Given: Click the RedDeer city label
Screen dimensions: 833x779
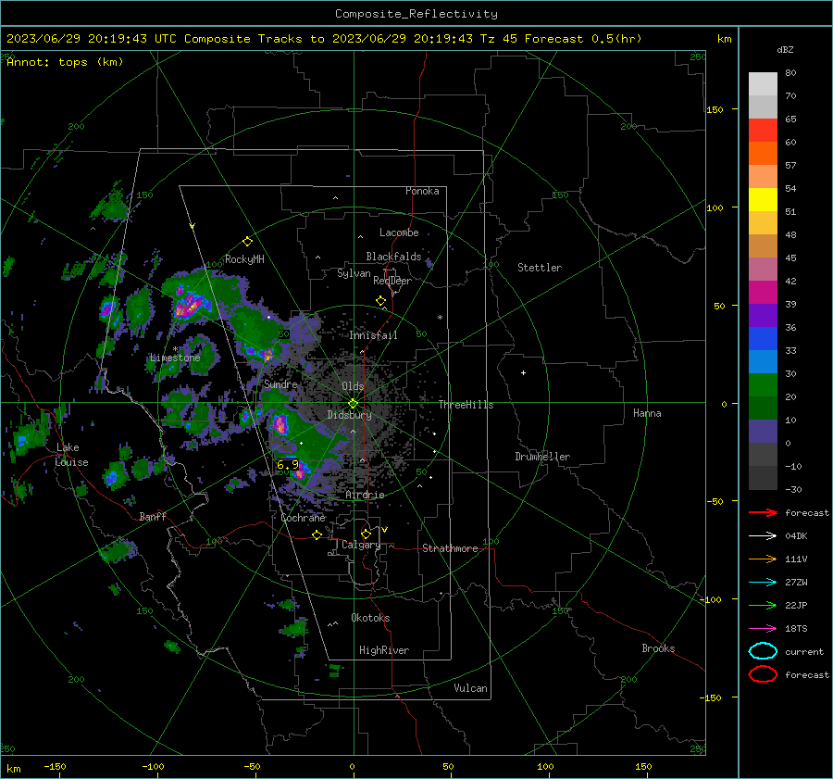Looking at the screenshot, I should pyautogui.click(x=392, y=281).
